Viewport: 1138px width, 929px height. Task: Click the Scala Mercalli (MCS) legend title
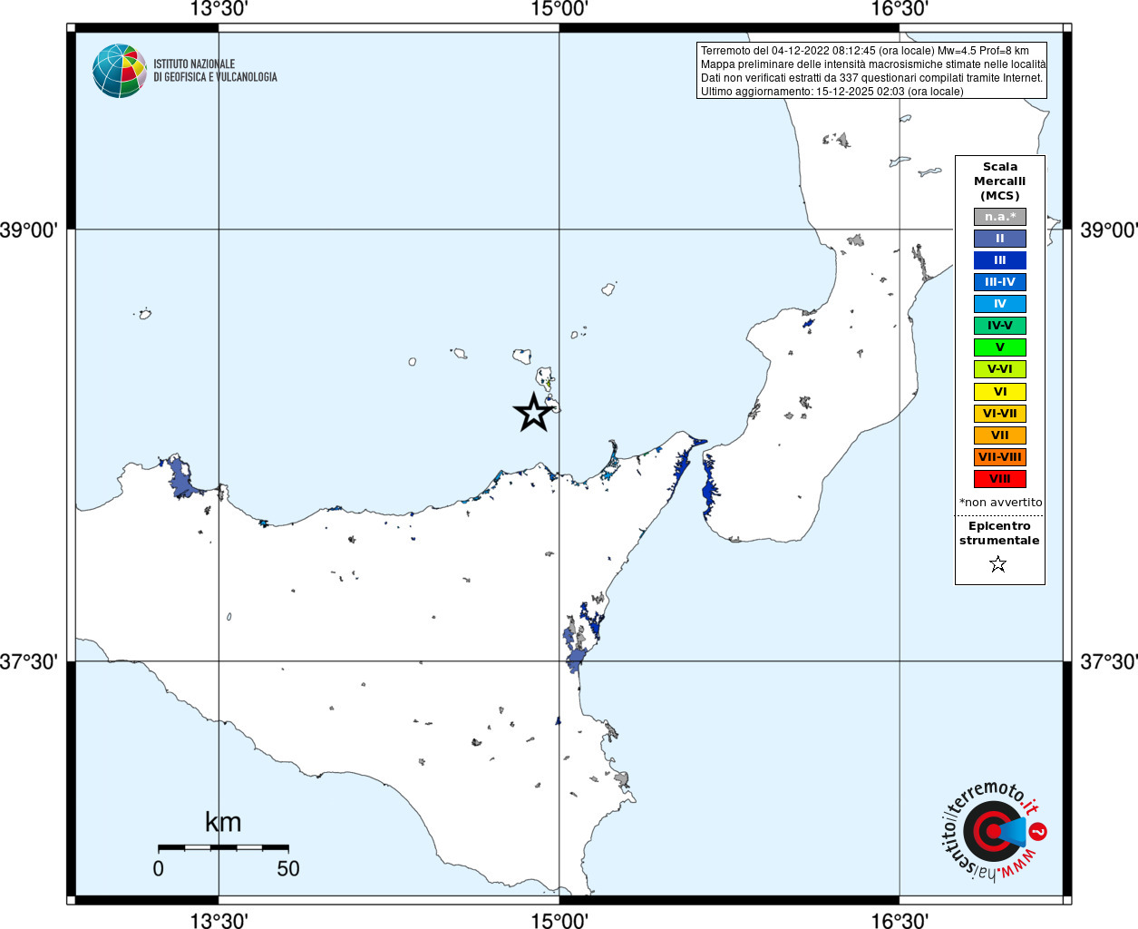click(1000, 181)
